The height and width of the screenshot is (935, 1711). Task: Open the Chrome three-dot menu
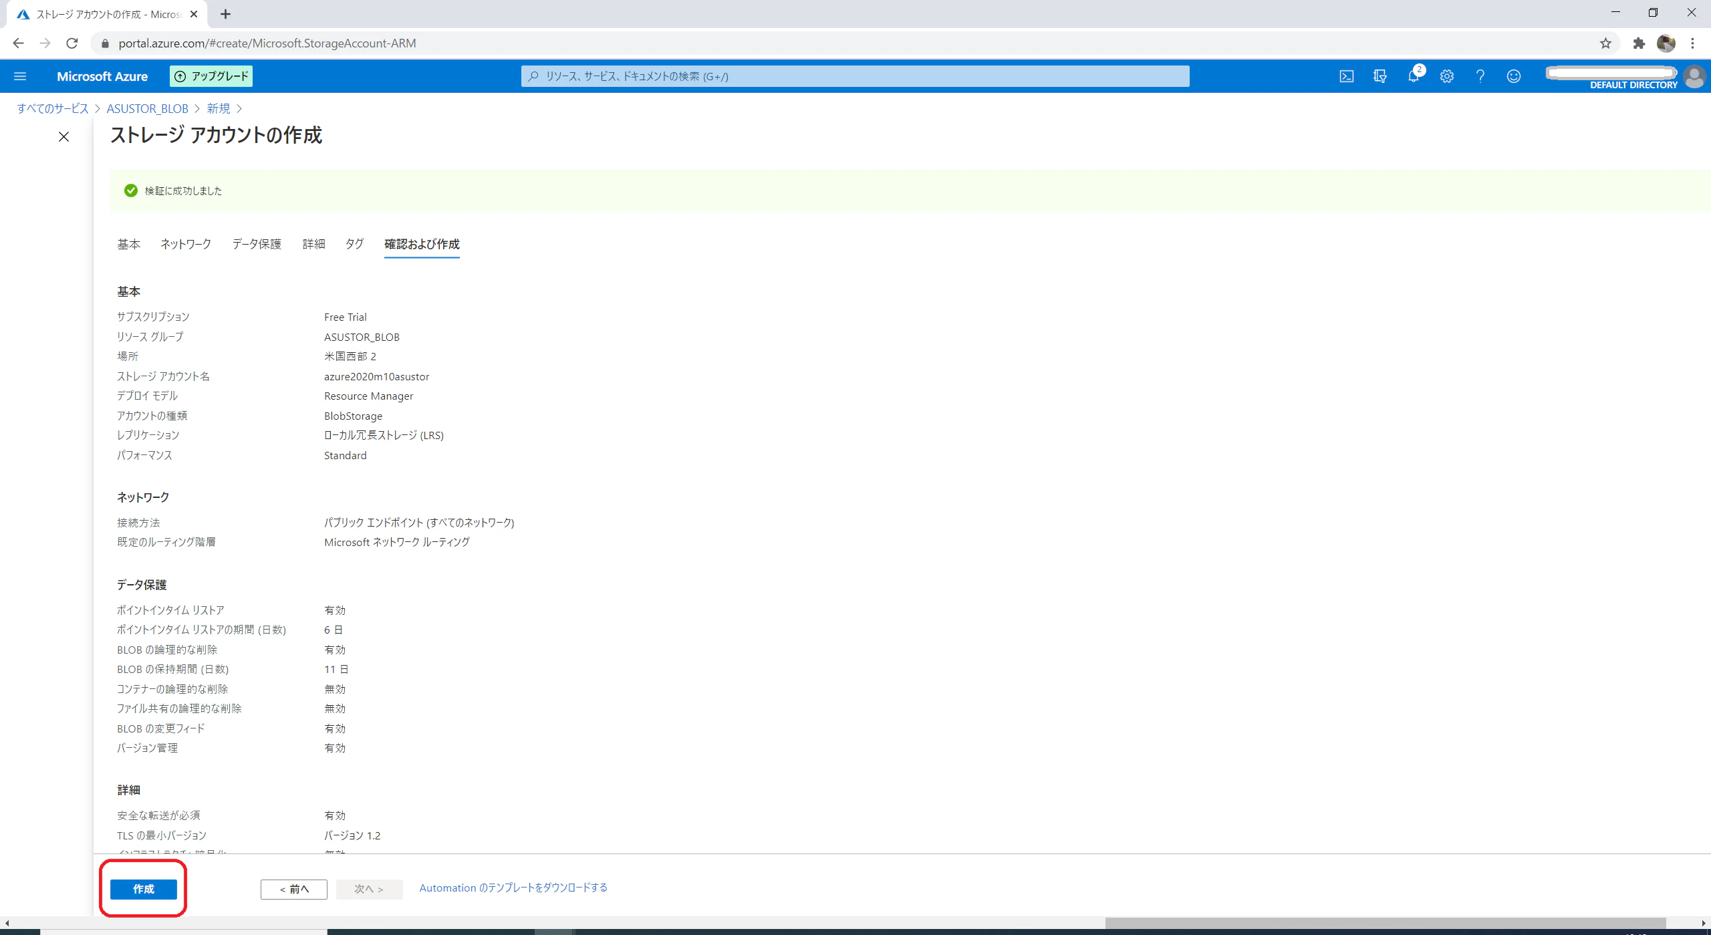[1692, 43]
